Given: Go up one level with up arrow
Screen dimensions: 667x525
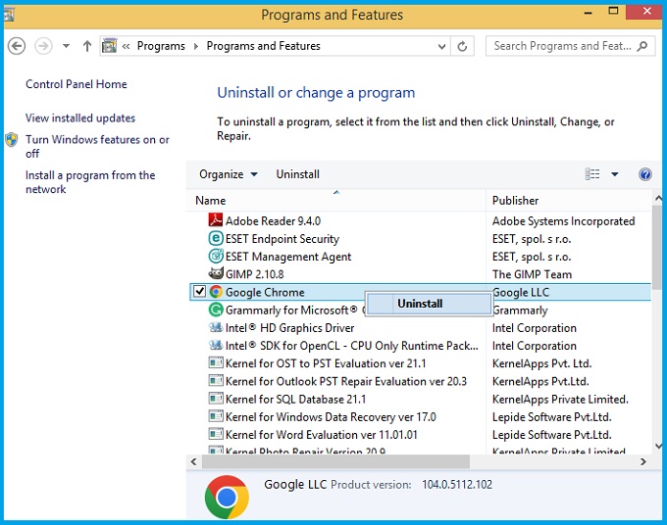Looking at the screenshot, I should click(x=87, y=46).
